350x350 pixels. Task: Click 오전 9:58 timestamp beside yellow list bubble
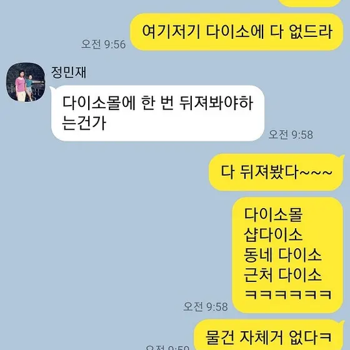[x=206, y=307]
